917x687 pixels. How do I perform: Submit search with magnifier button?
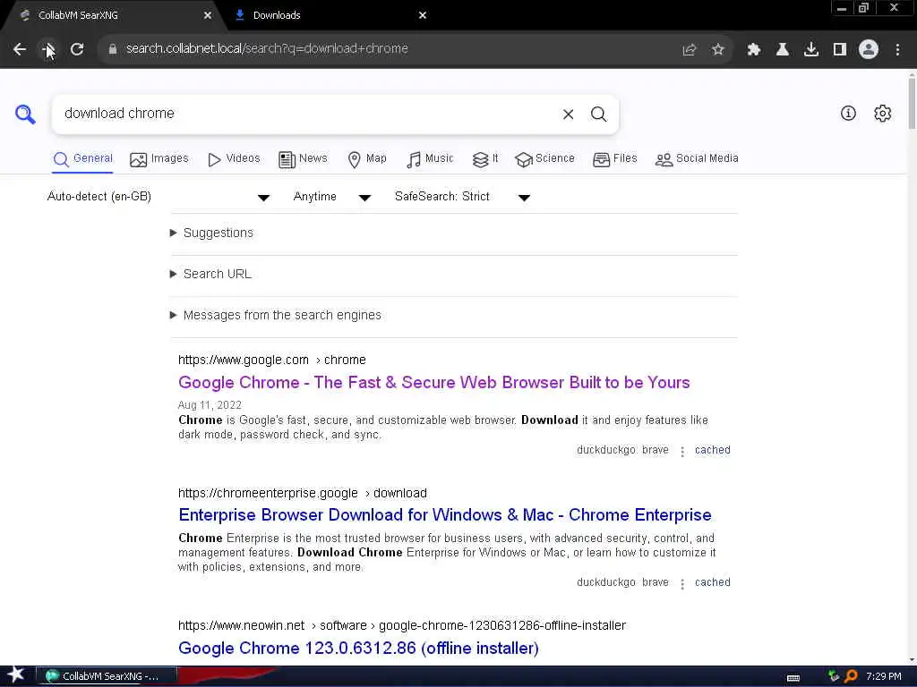pos(598,114)
